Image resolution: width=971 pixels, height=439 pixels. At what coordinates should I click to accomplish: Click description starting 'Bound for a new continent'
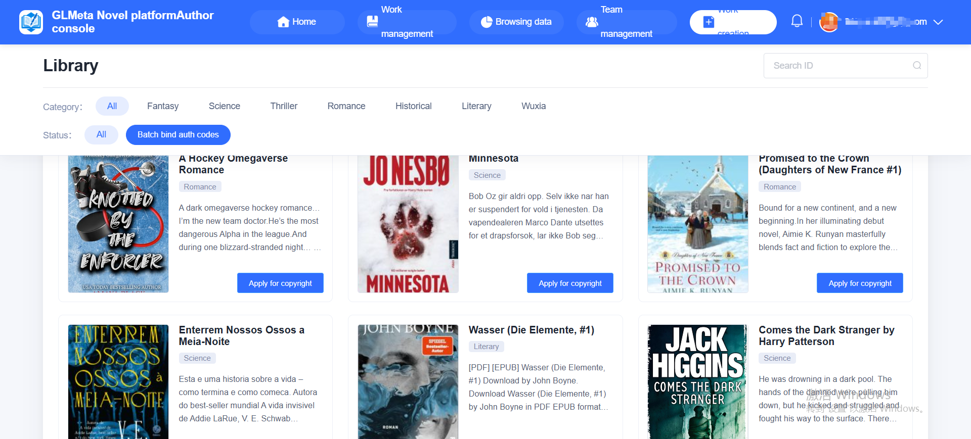pos(828,227)
